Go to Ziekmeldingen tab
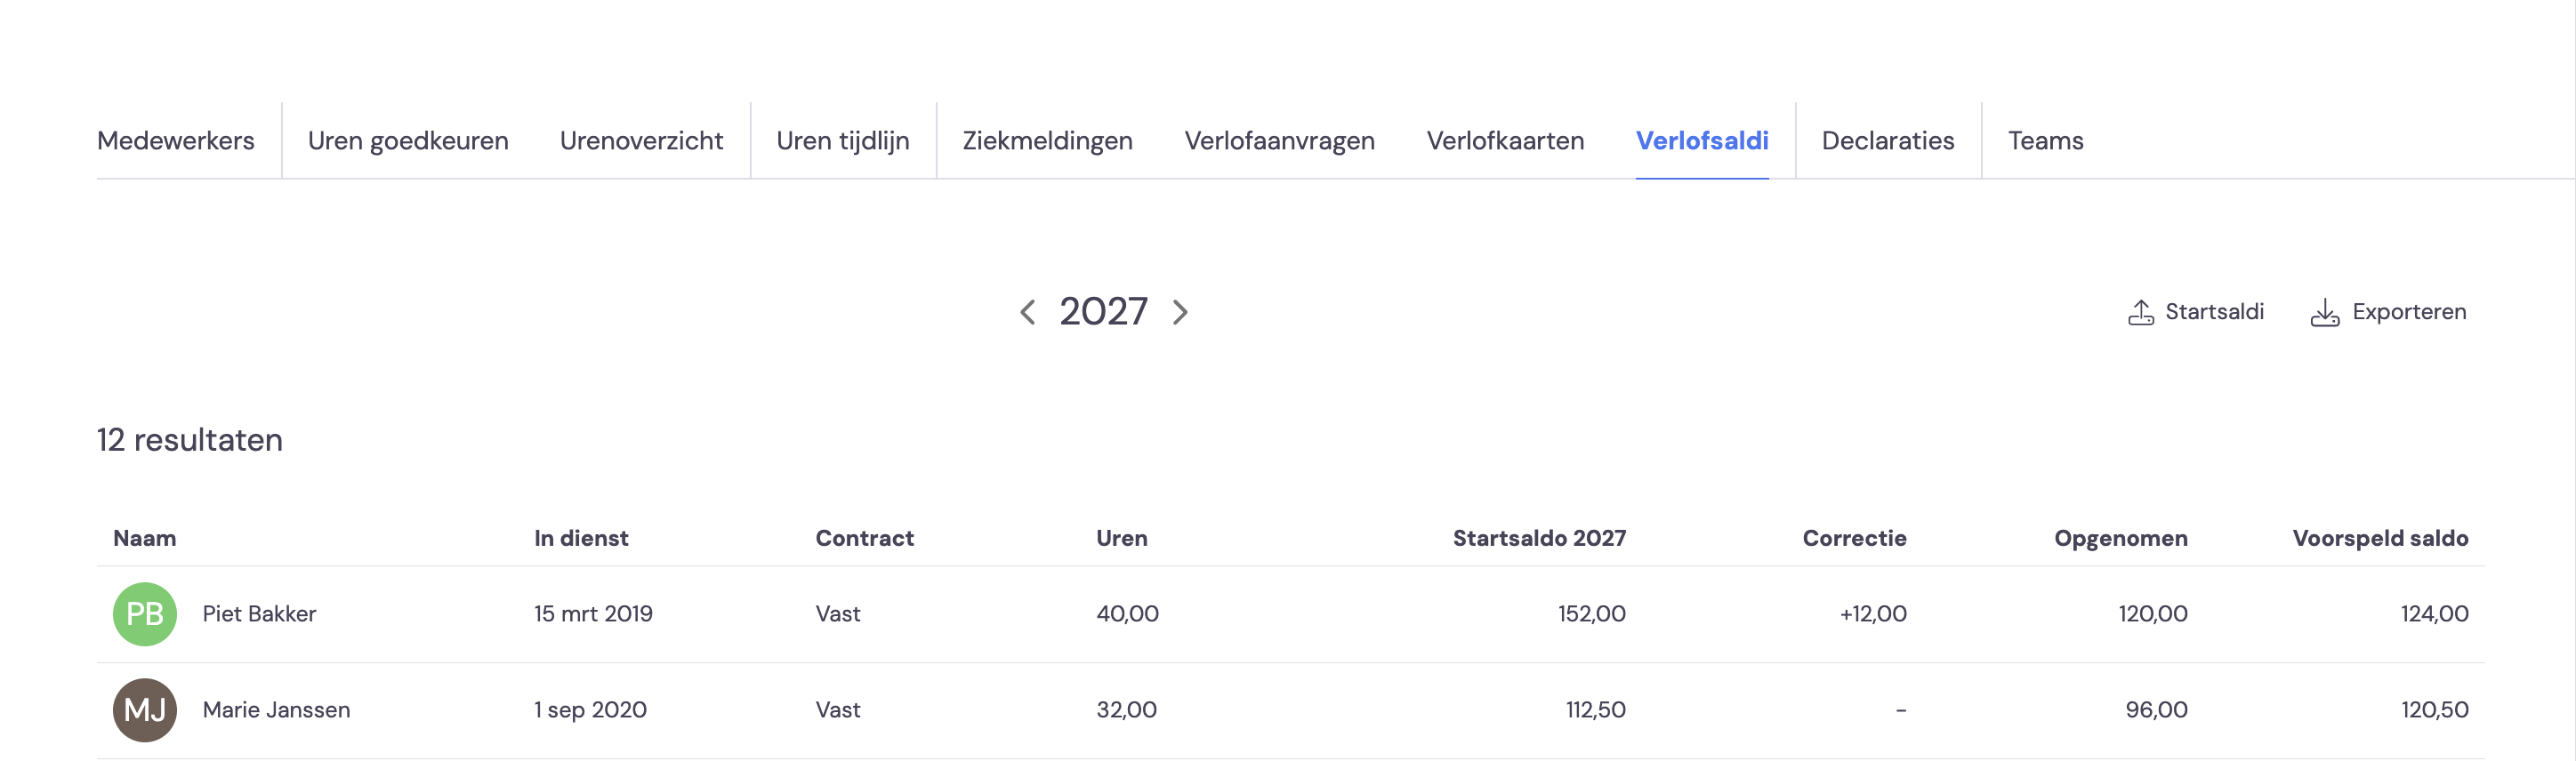 1047,141
